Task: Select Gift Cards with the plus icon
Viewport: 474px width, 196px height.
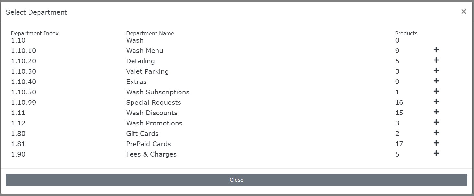Action: click(x=436, y=133)
